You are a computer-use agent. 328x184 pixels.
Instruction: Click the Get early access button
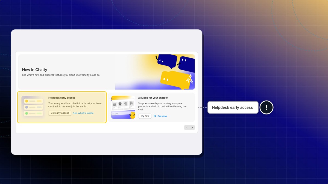coord(60,113)
